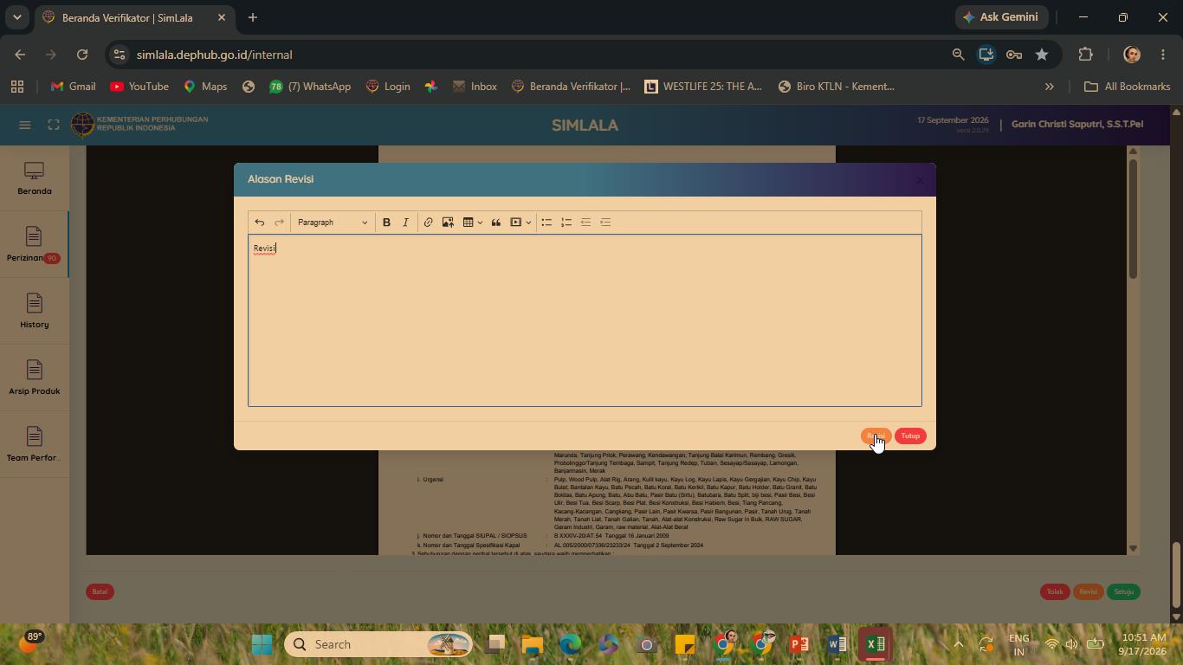
Task: Open the History sidebar menu
Action: click(34, 312)
